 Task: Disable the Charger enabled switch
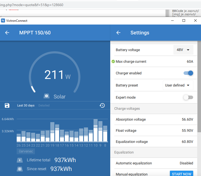point(188,73)
